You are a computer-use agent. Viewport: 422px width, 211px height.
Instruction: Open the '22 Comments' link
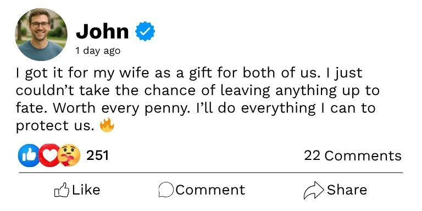353,156
